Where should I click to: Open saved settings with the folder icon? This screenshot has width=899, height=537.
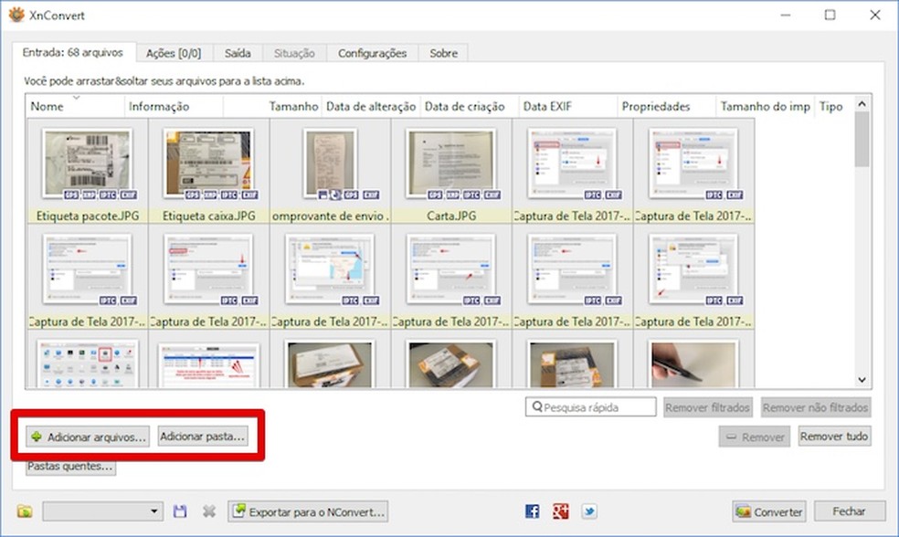[x=24, y=511]
